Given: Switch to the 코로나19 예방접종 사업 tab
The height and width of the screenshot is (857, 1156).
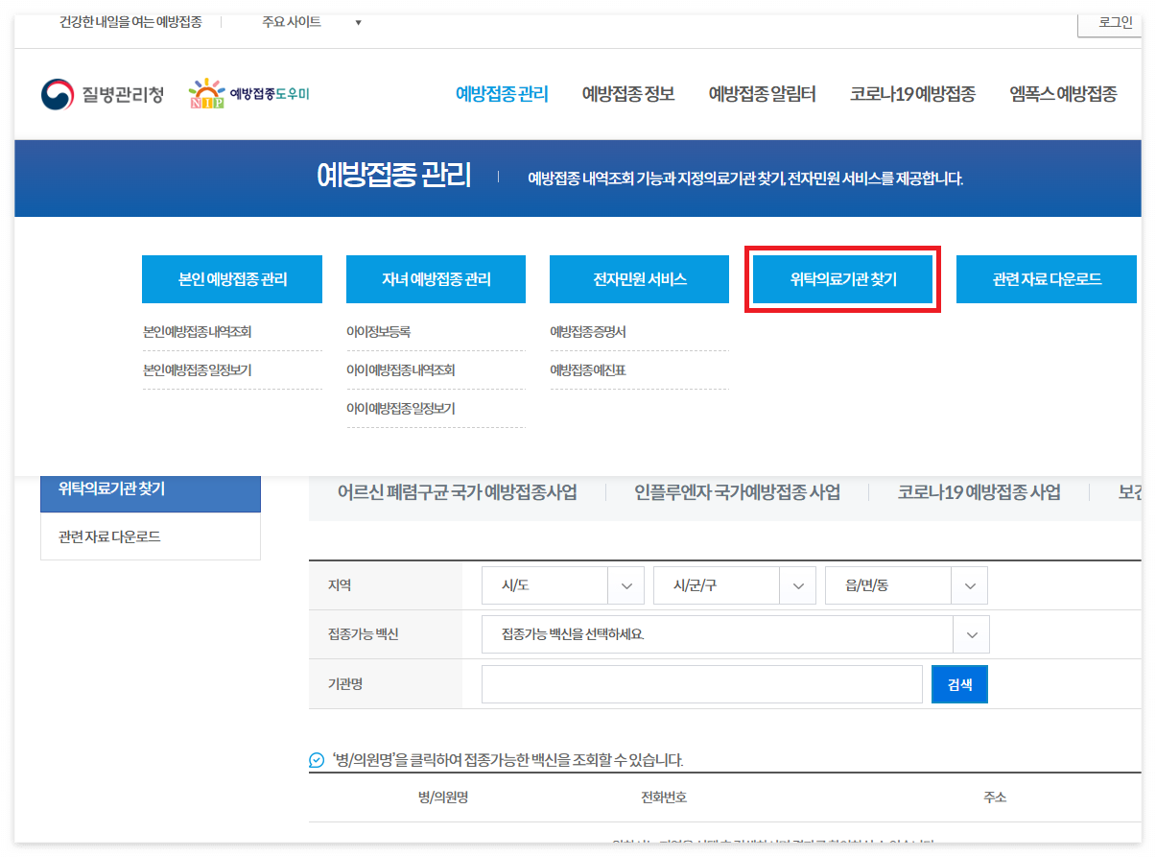Looking at the screenshot, I should pyautogui.click(x=978, y=491).
